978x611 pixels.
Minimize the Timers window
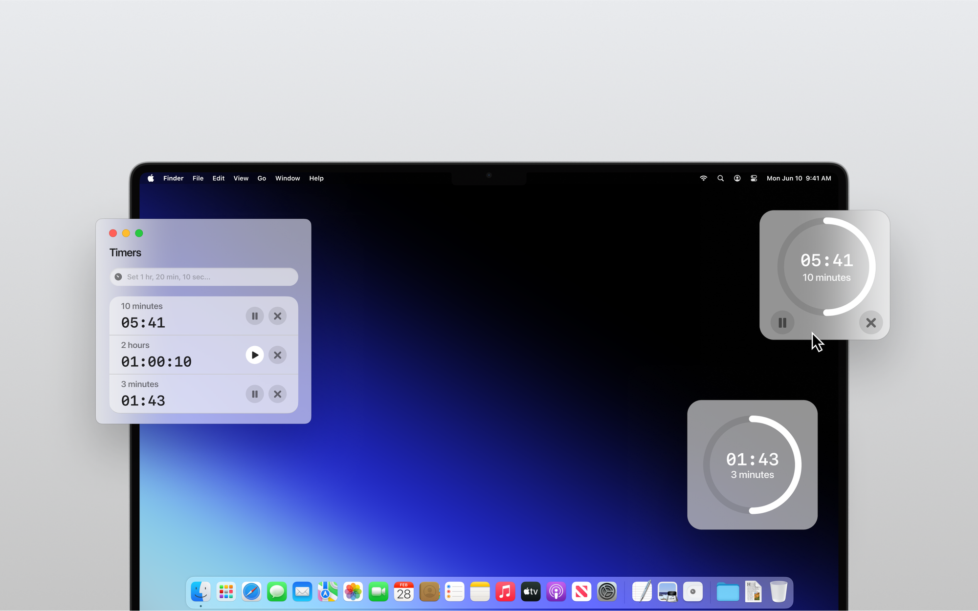[x=126, y=233]
